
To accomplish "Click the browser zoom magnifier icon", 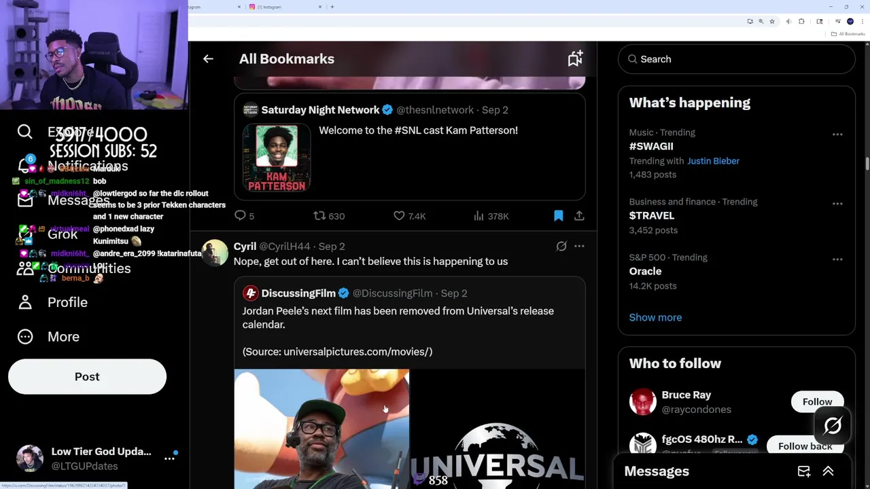I will pos(761,22).
